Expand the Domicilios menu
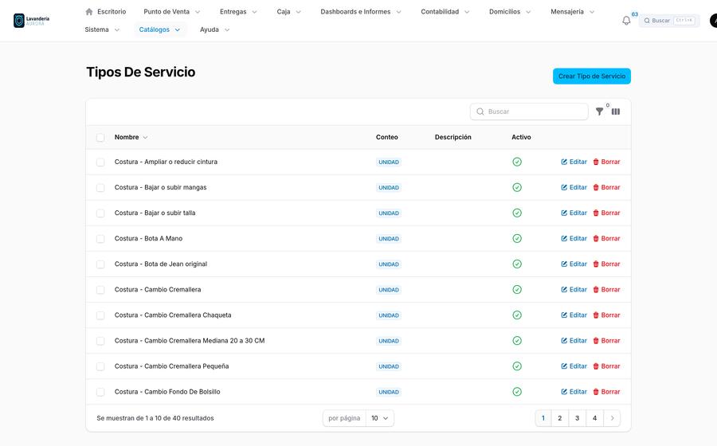 510,11
